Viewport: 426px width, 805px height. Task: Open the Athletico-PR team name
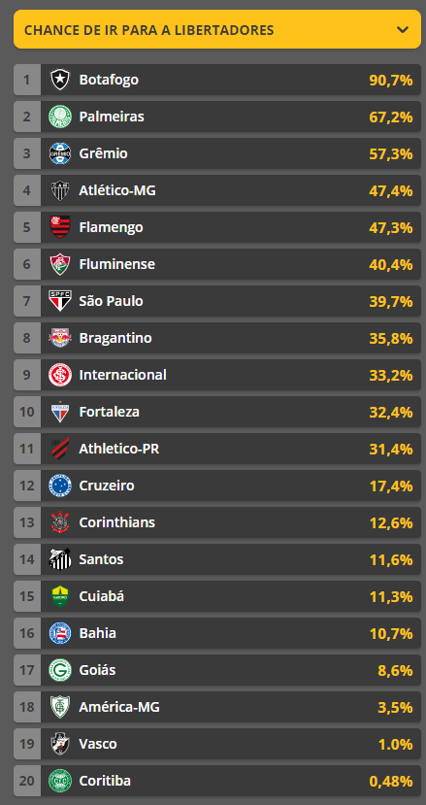(118, 450)
